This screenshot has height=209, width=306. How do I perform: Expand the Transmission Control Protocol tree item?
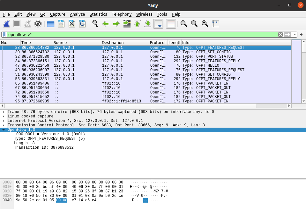[4, 125]
